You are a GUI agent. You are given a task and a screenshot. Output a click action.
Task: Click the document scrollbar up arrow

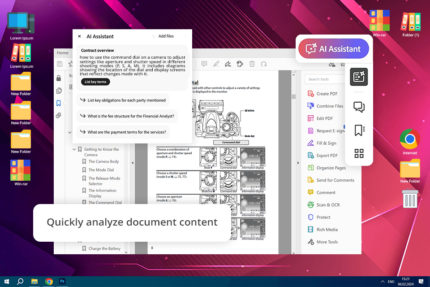[294, 75]
